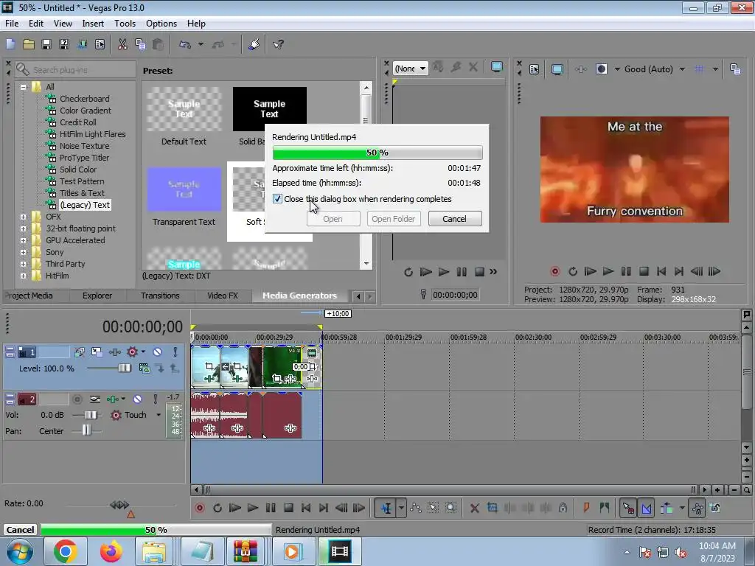Click the Undo arrow icon
The height and width of the screenshot is (566, 755).
click(185, 44)
